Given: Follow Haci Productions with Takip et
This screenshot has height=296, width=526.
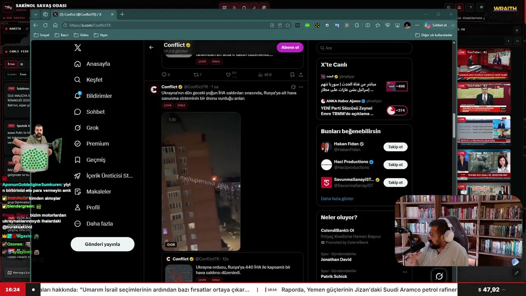Looking at the screenshot, I should [x=395, y=164].
